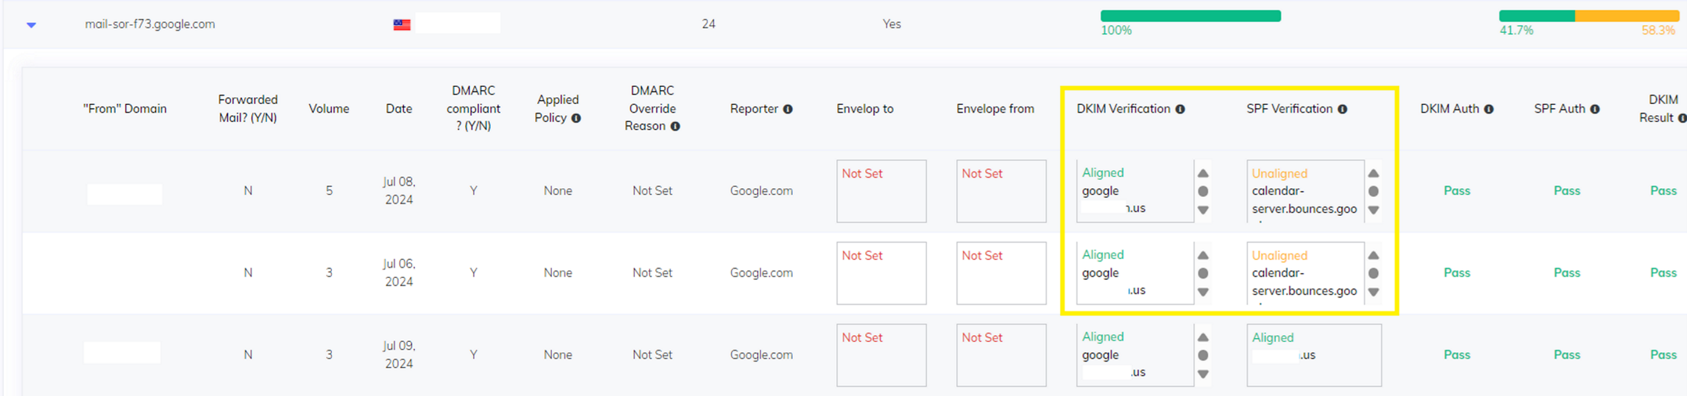This screenshot has height=396, width=1687.
Task: Click SPF Verification info icon
Action: point(1343,109)
